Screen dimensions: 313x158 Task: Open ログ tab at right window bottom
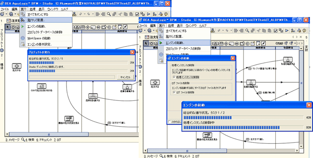196,156
